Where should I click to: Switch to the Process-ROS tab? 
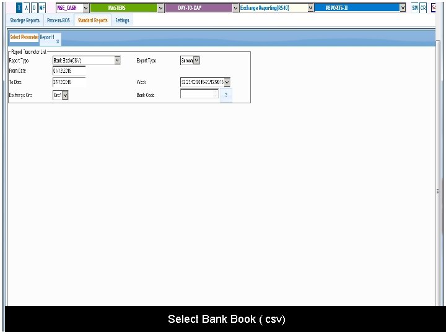coord(58,20)
